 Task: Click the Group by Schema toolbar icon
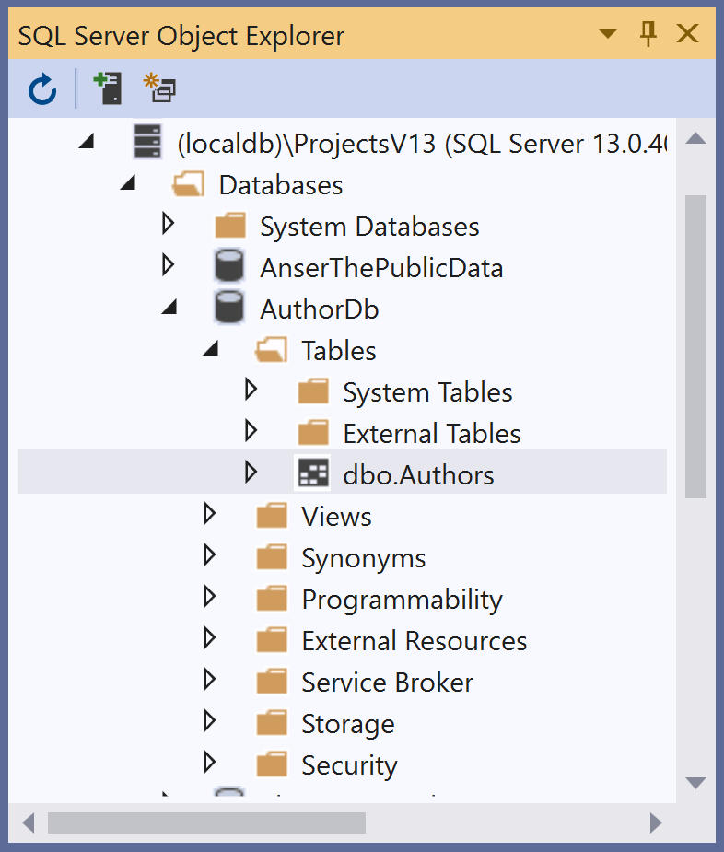159,88
